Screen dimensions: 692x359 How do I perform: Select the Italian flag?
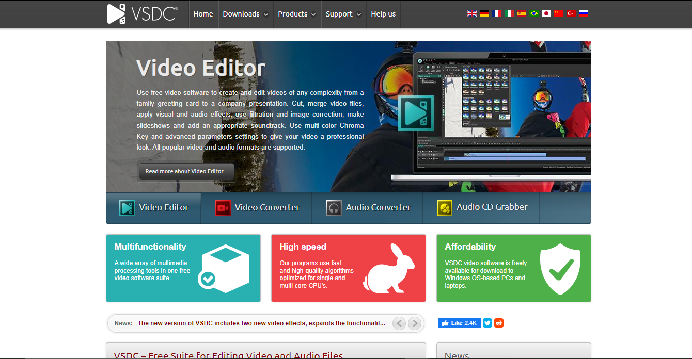tap(509, 13)
